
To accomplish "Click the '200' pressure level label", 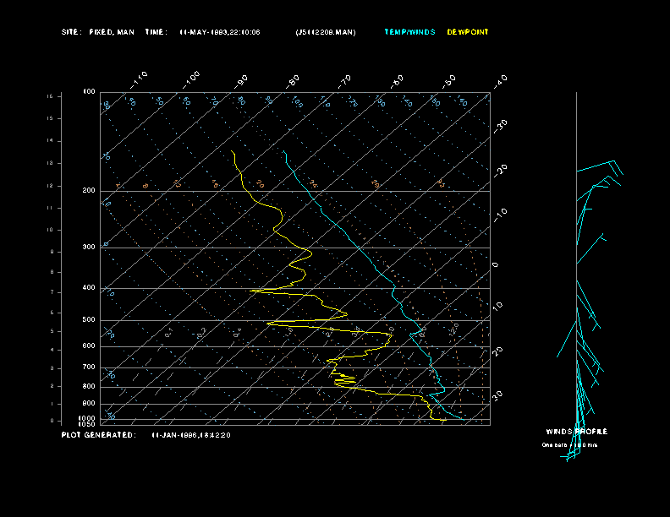I will point(89,190).
